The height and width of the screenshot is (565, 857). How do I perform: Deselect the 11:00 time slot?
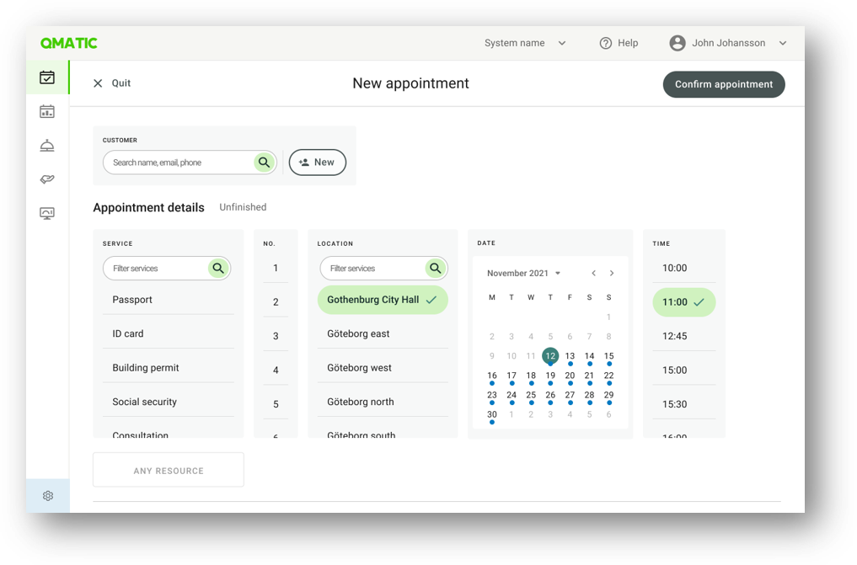tap(683, 301)
